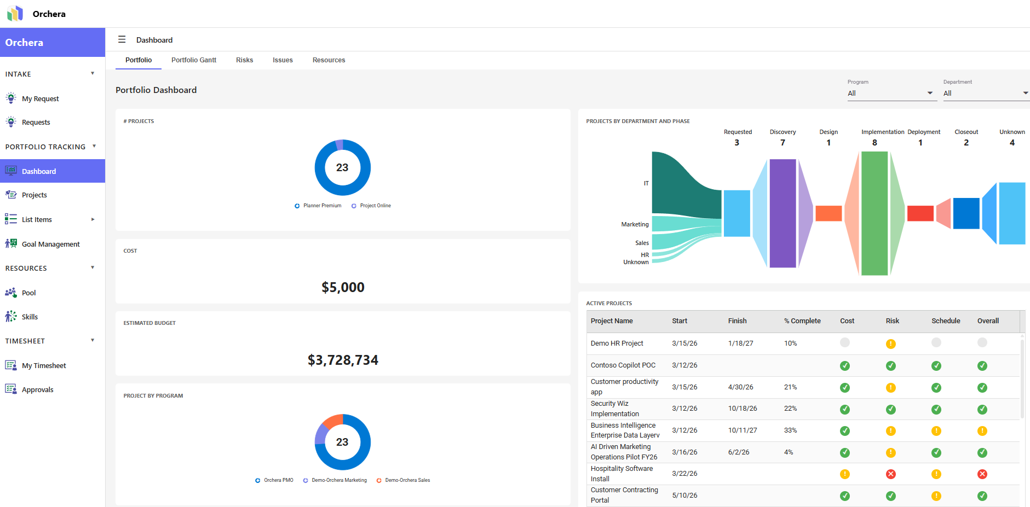Image resolution: width=1030 pixels, height=507 pixels.
Task: Sort by % Complete column header
Action: tap(802, 321)
